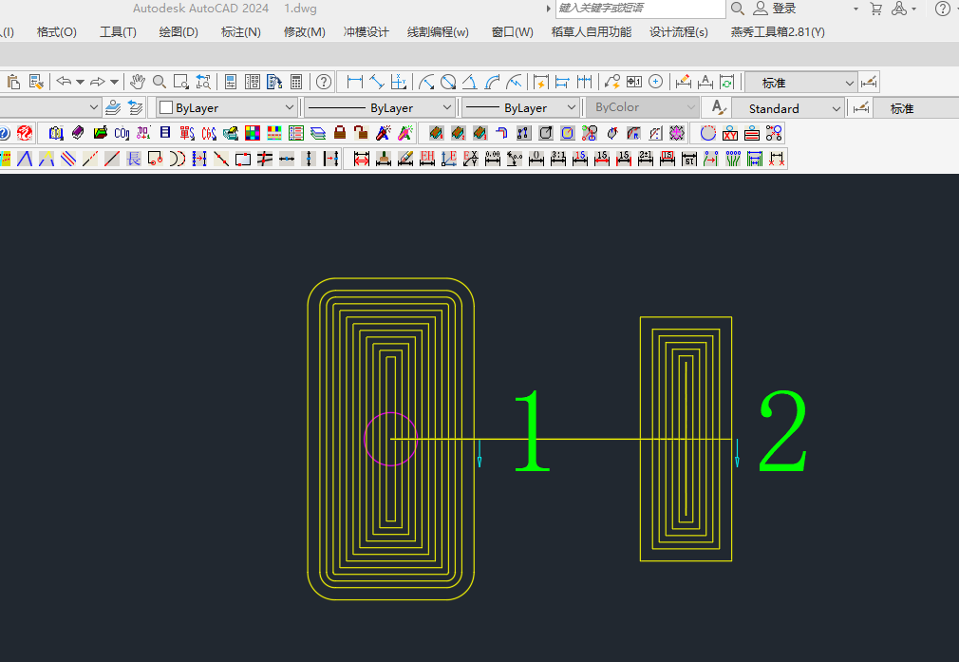Open the Properties palette icon
Viewport: 959px width, 662px height.
coord(231,82)
